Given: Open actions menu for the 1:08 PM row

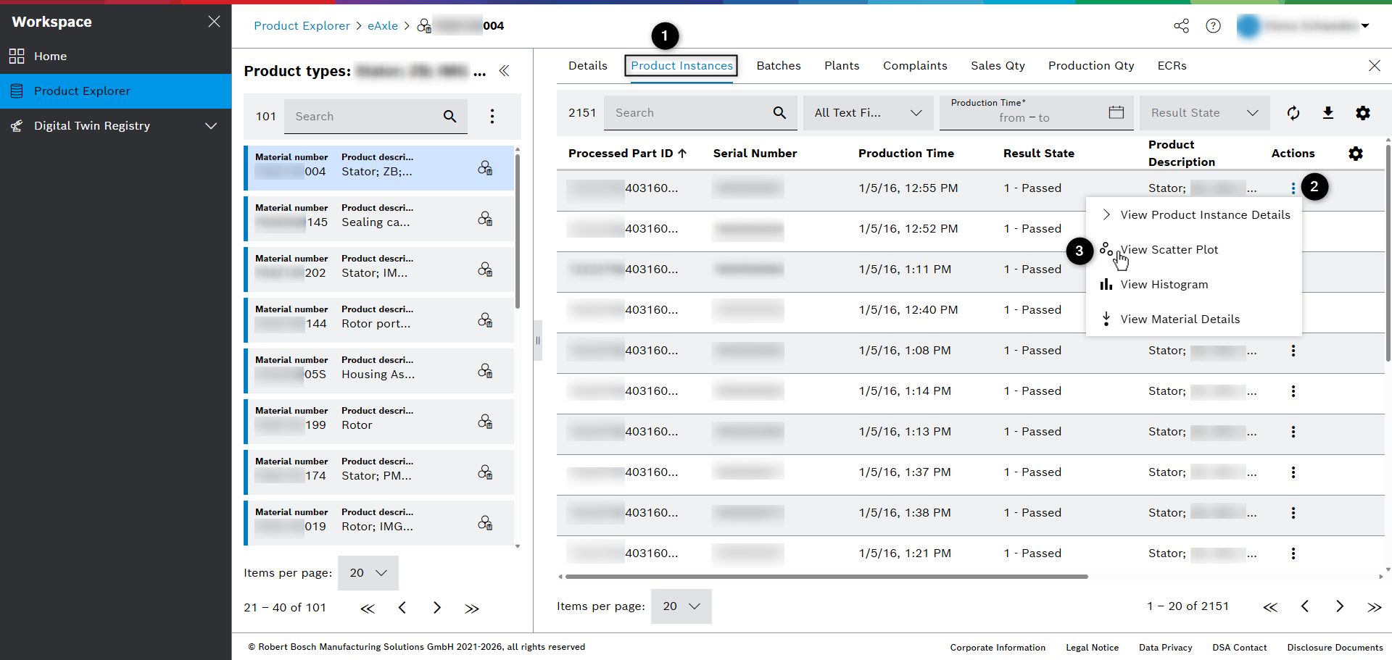Looking at the screenshot, I should [1293, 351].
